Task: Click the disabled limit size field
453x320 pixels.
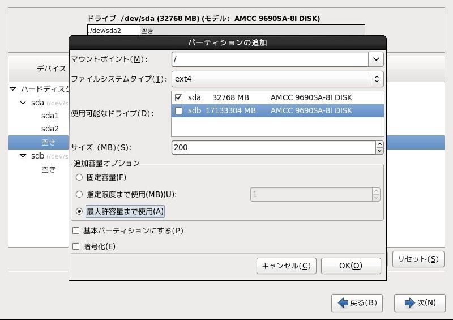Action: pyautogui.click(x=311, y=194)
